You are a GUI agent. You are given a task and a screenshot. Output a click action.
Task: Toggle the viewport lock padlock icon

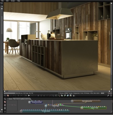74,95
